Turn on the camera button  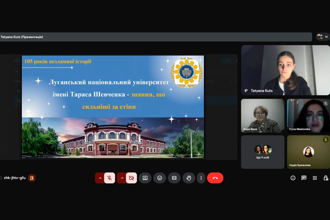coord(131,178)
